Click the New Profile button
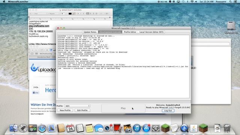The width and height of the screenshot is (240, 135). click(65, 110)
